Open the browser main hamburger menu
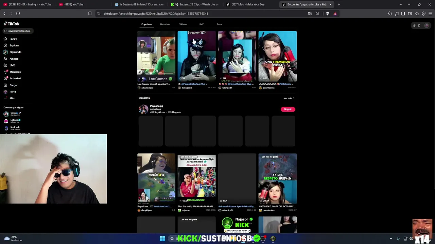 coord(431,14)
